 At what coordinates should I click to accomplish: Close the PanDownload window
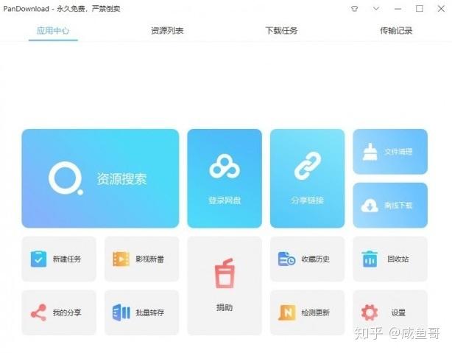pyautogui.click(x=441, y=9)
